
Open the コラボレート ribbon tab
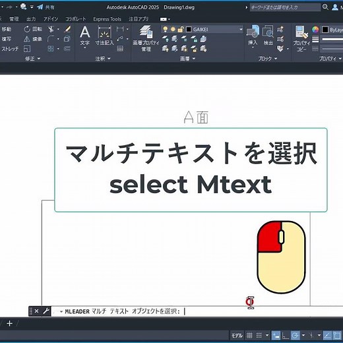76,19
